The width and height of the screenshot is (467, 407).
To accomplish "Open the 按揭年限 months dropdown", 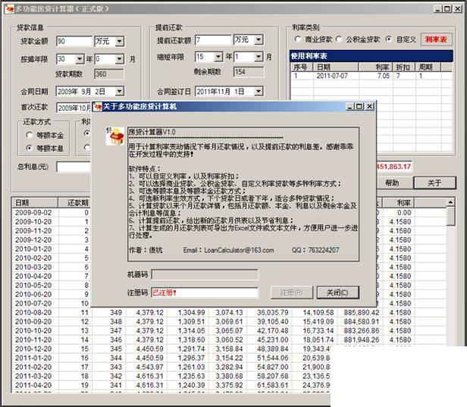I will 120,59.
